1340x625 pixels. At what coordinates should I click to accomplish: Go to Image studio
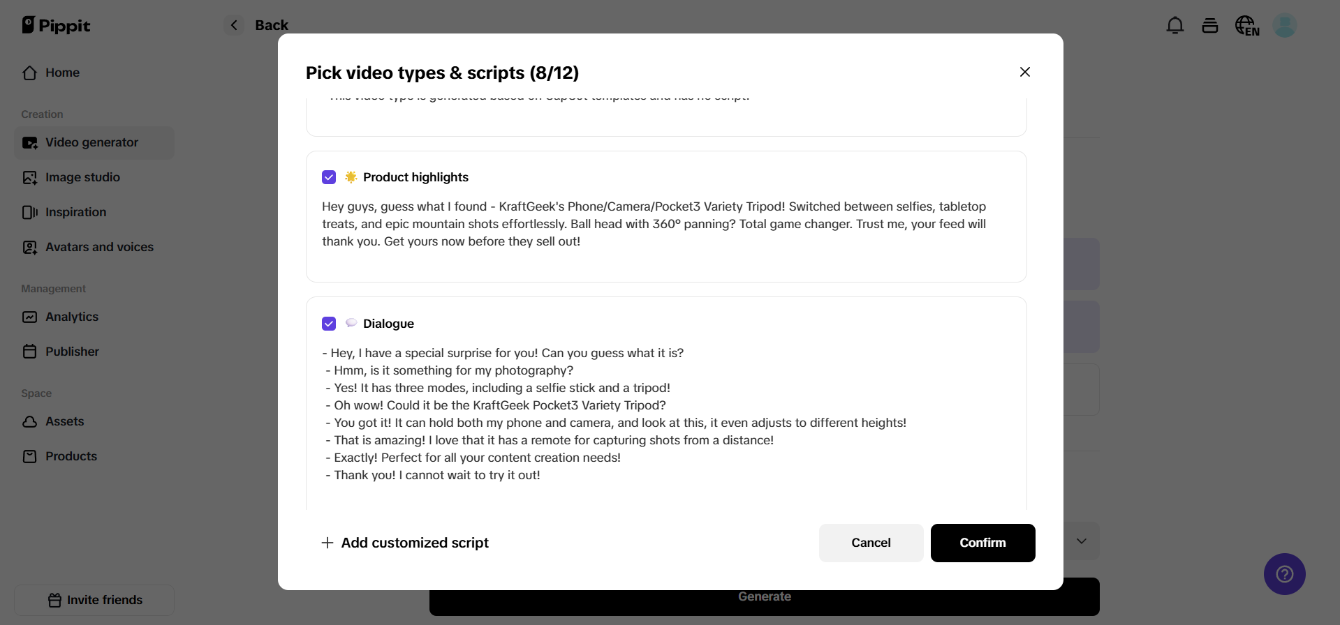tap(82, 177)
